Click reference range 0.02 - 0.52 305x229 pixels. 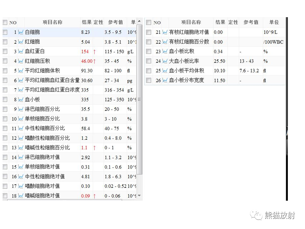(x=115, y=186)
